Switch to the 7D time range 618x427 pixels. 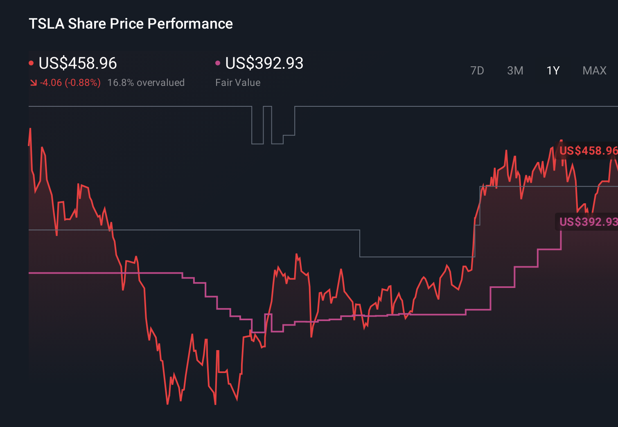[478, 70]
